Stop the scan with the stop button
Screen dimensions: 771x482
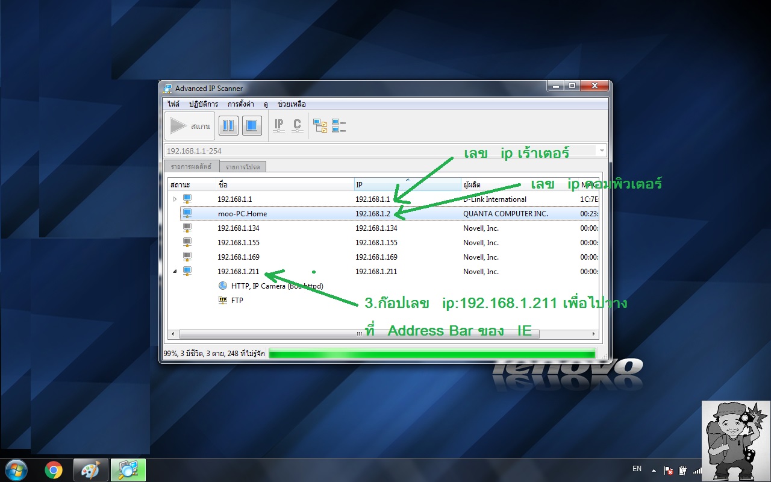(x=252, y=126)
